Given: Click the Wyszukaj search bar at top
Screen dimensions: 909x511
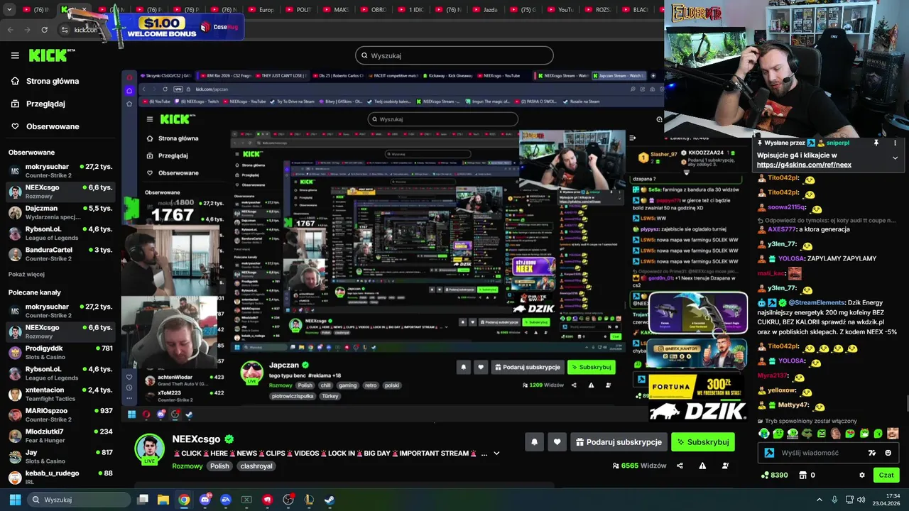Looking at the screenshot, I should pos(454,55).
